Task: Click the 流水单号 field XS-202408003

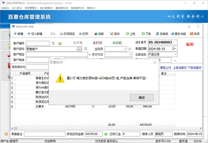Action: 163,42
